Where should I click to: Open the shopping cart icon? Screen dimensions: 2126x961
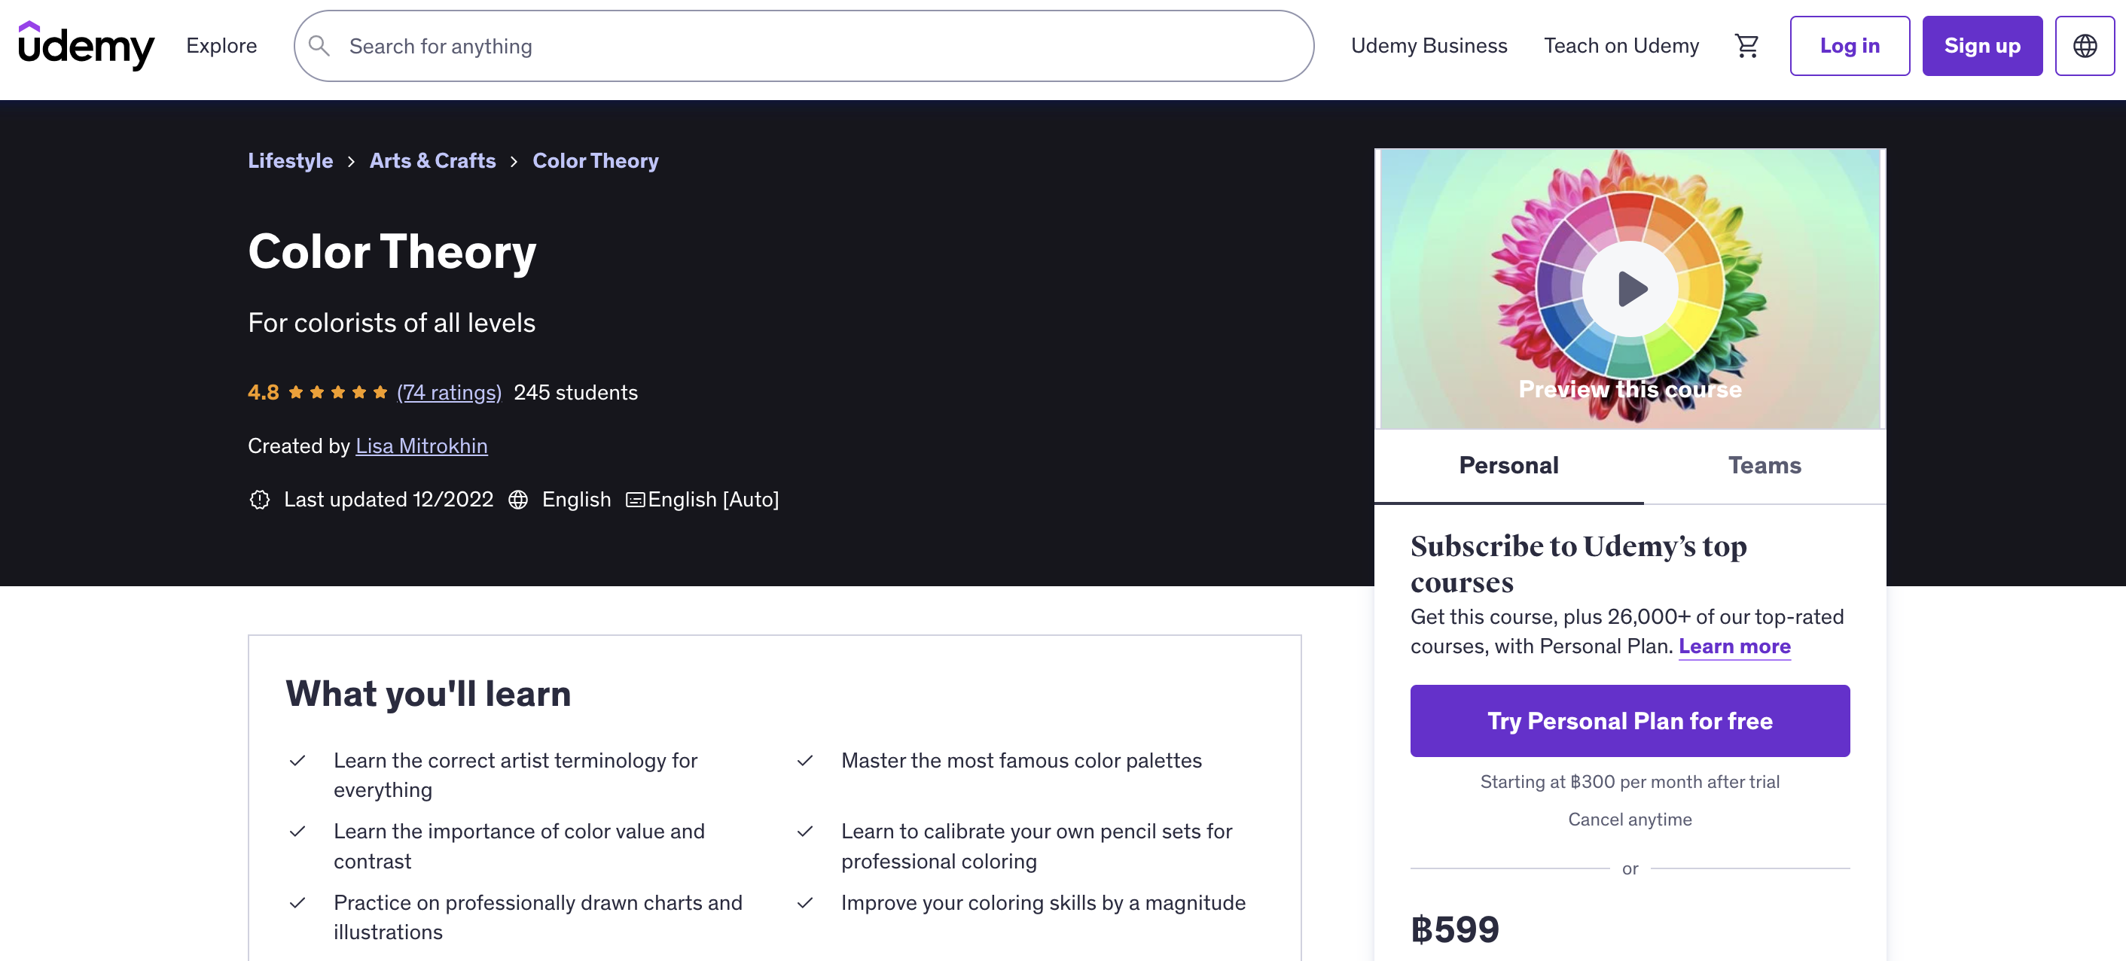click(1746, 46)
